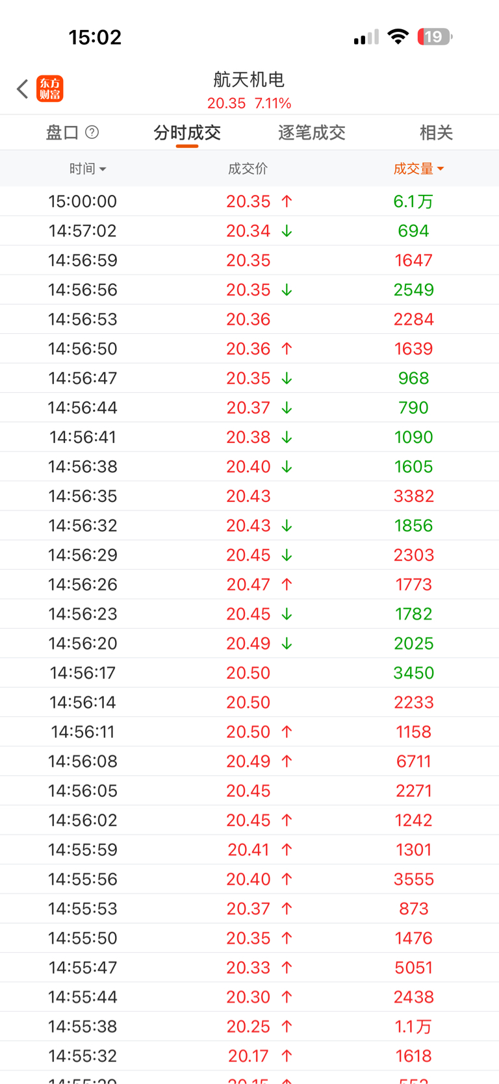Tap the up arrow on 14:56:08 row
The width and height of the screenshot is (499, 1084).
point(287,761)
